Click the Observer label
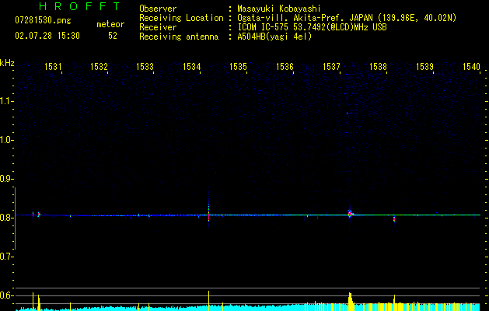 158,9
